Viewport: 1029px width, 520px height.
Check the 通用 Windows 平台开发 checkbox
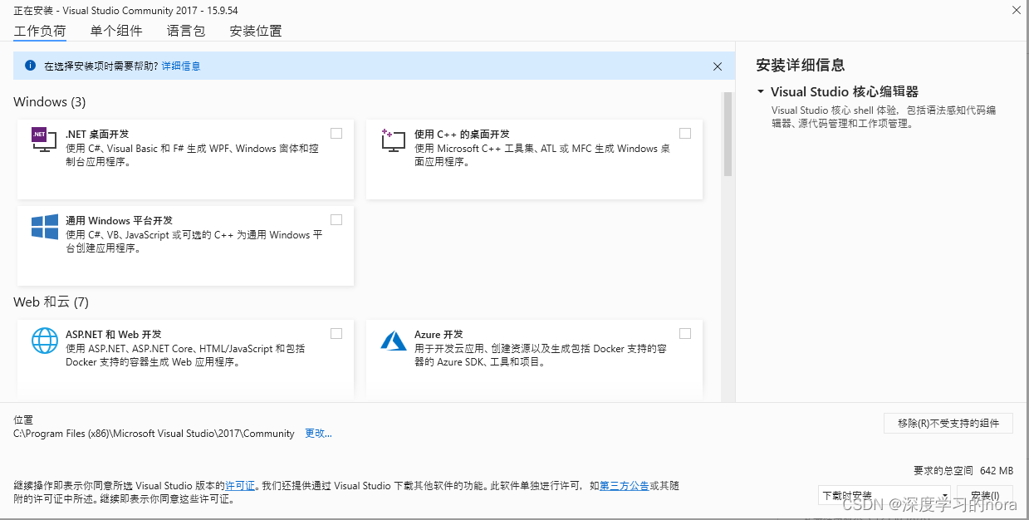(x=336, y=219)
